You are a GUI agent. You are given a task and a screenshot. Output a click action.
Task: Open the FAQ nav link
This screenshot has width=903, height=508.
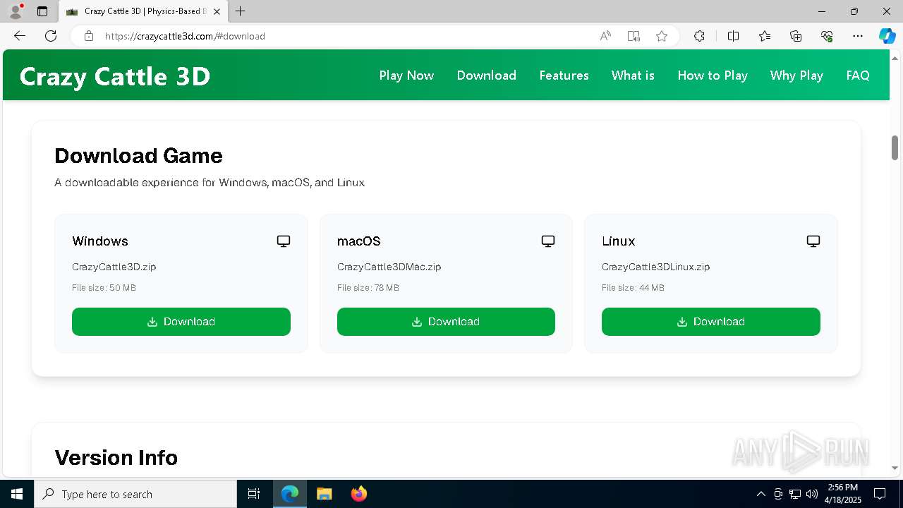click(x=858, y=75)
